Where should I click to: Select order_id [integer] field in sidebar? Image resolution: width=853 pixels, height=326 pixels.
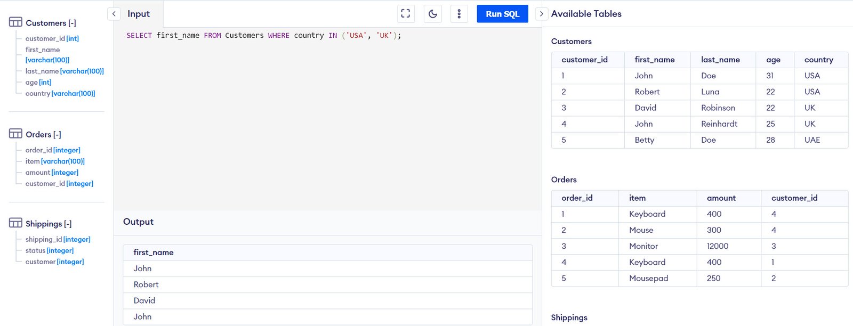(53, 150)
